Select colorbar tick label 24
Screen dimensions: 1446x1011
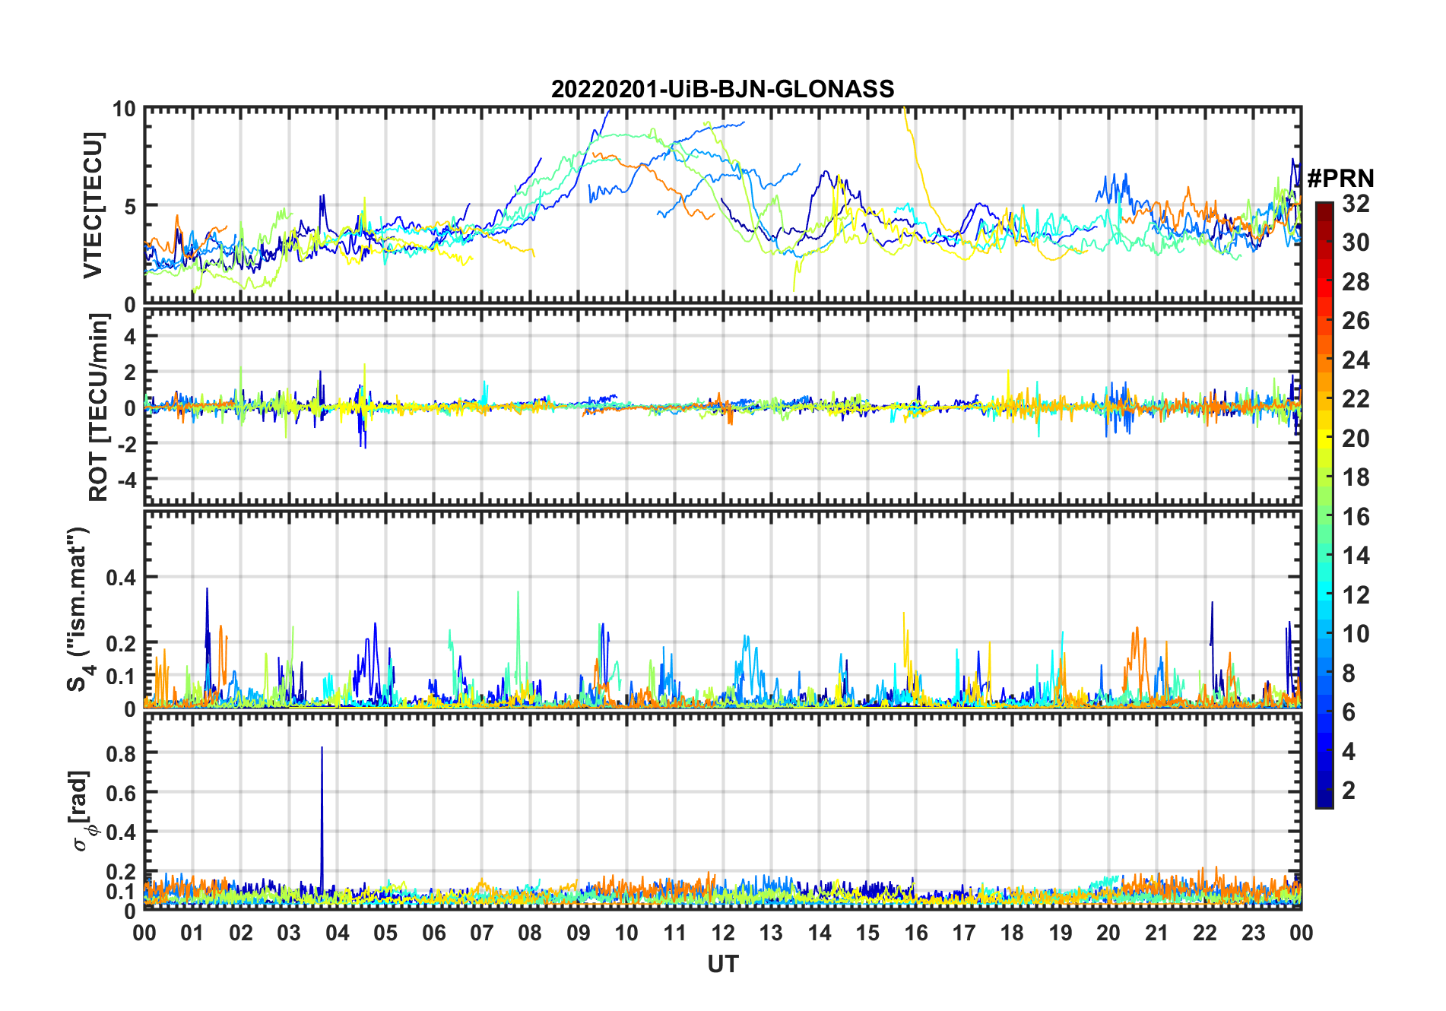pos(1356,360)
